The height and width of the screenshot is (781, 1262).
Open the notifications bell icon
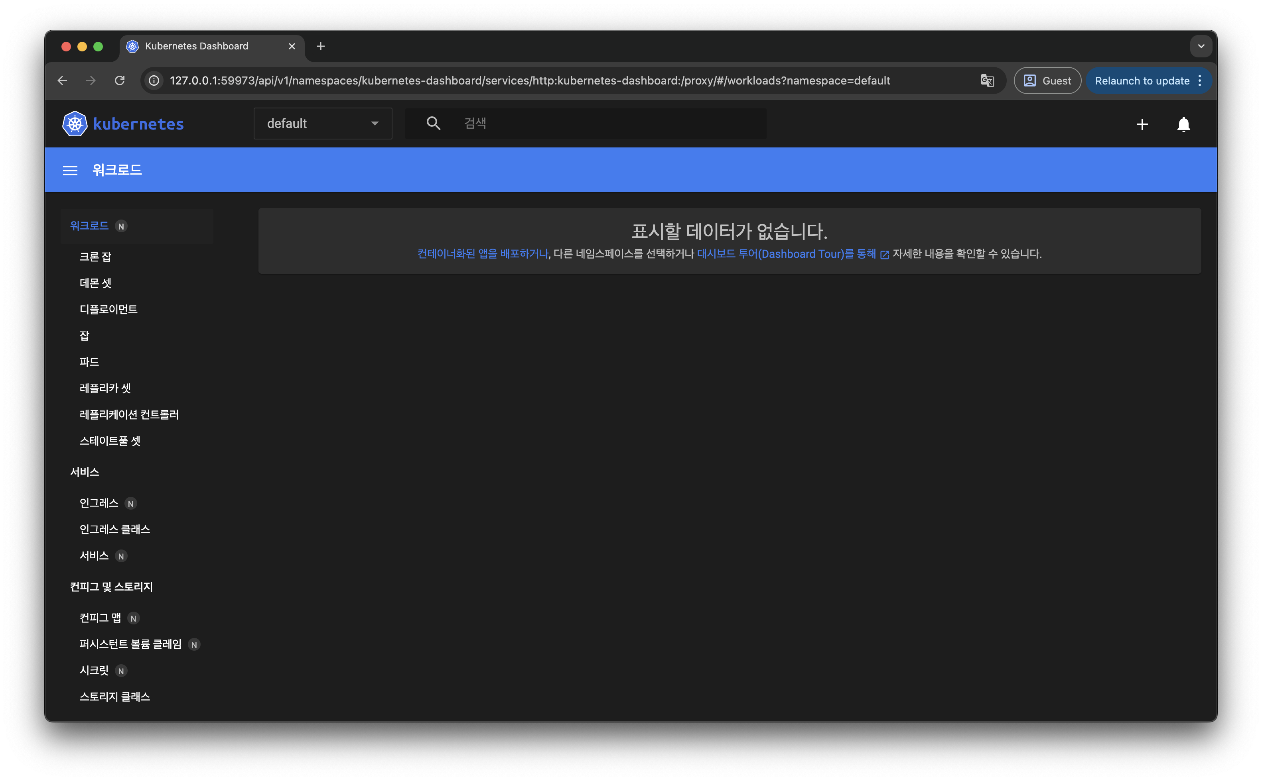click(x=1183, y=124)
